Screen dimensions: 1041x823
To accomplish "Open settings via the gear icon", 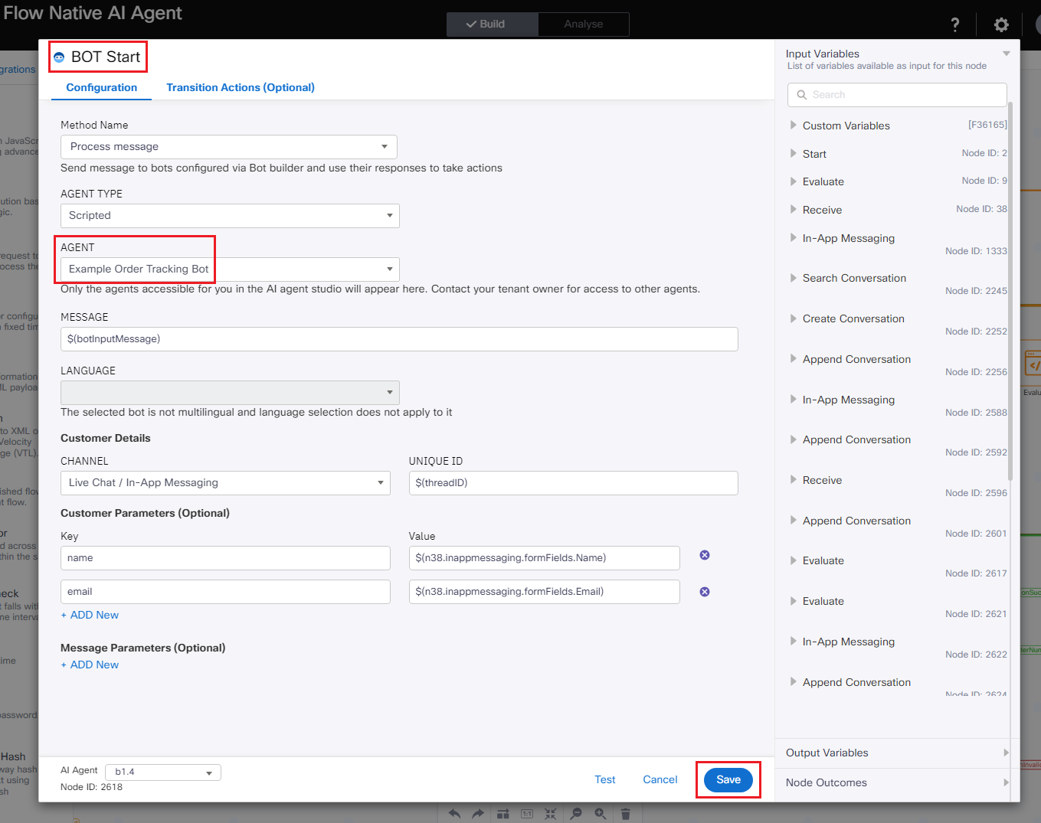I will point(1000,24).
